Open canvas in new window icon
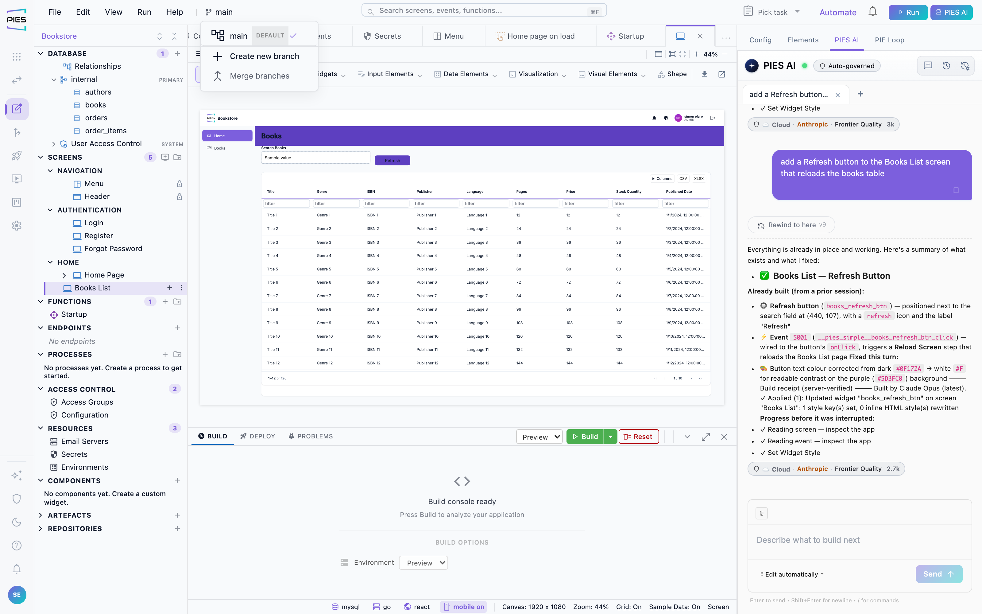The width and height of the screenshot is (982, 614). point(722,74)
